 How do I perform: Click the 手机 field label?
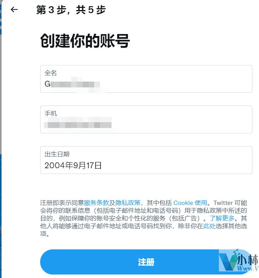(x=51, y=113)
